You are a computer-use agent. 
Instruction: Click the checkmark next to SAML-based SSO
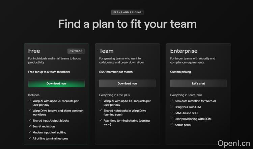(172, 113)
